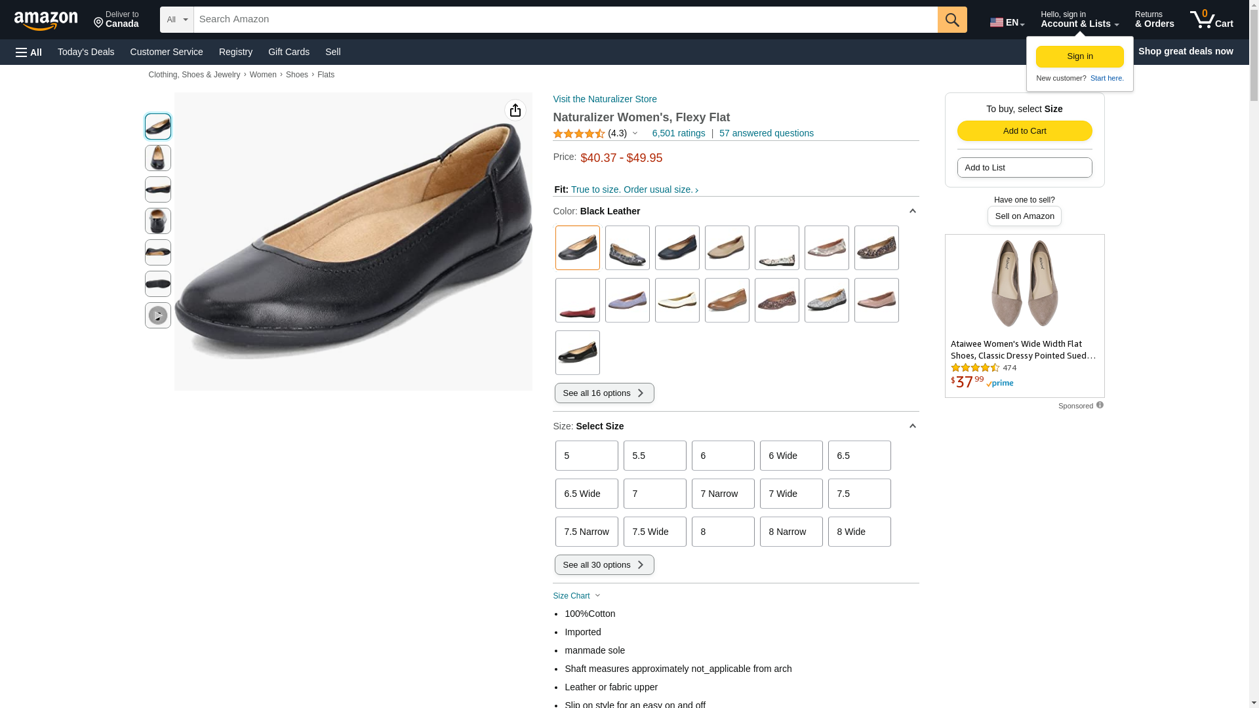
Task: Select size 8 Wide
Action: (x=860, y=532)
